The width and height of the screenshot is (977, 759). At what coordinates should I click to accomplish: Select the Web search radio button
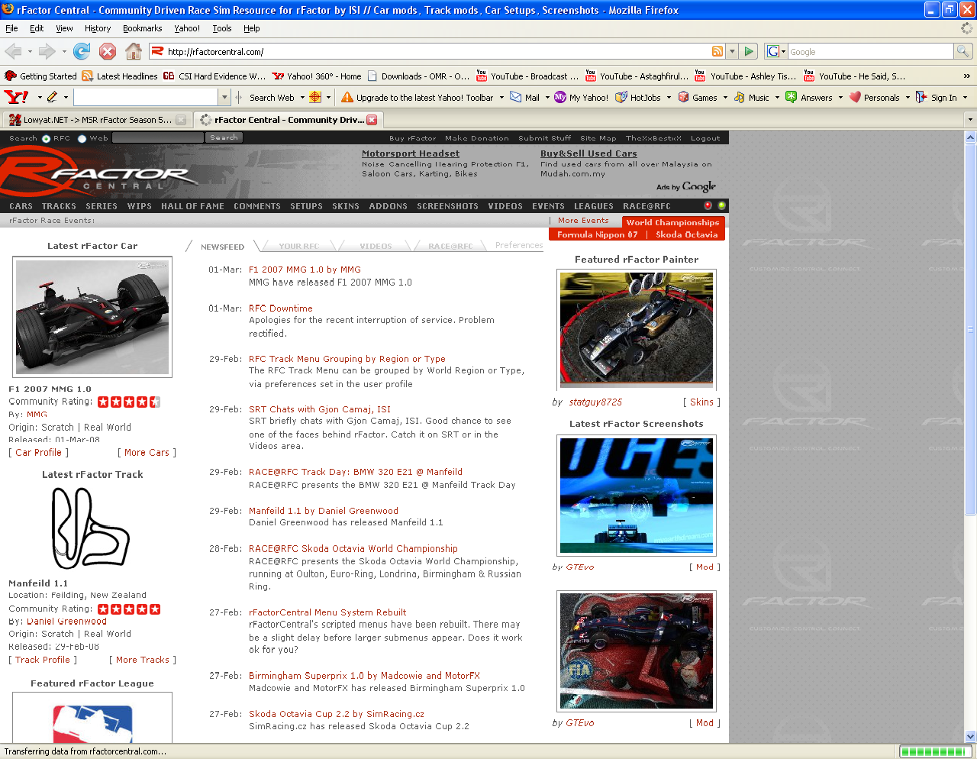82,139
